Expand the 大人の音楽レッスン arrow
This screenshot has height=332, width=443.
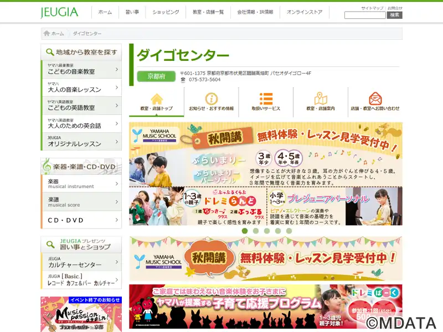click(117, 87)
